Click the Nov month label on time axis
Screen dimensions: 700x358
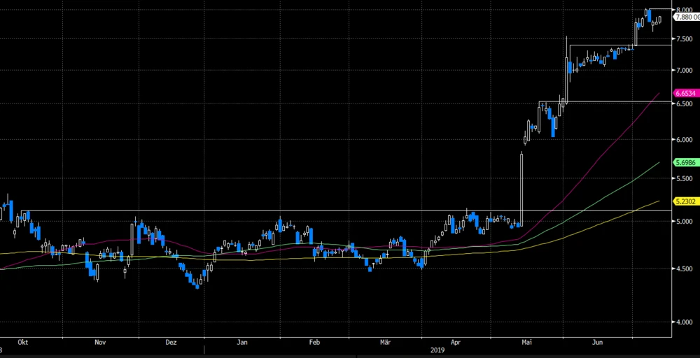coord(99,343)
